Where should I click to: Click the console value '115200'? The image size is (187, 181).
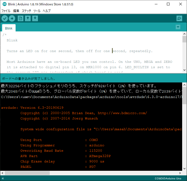96,151
